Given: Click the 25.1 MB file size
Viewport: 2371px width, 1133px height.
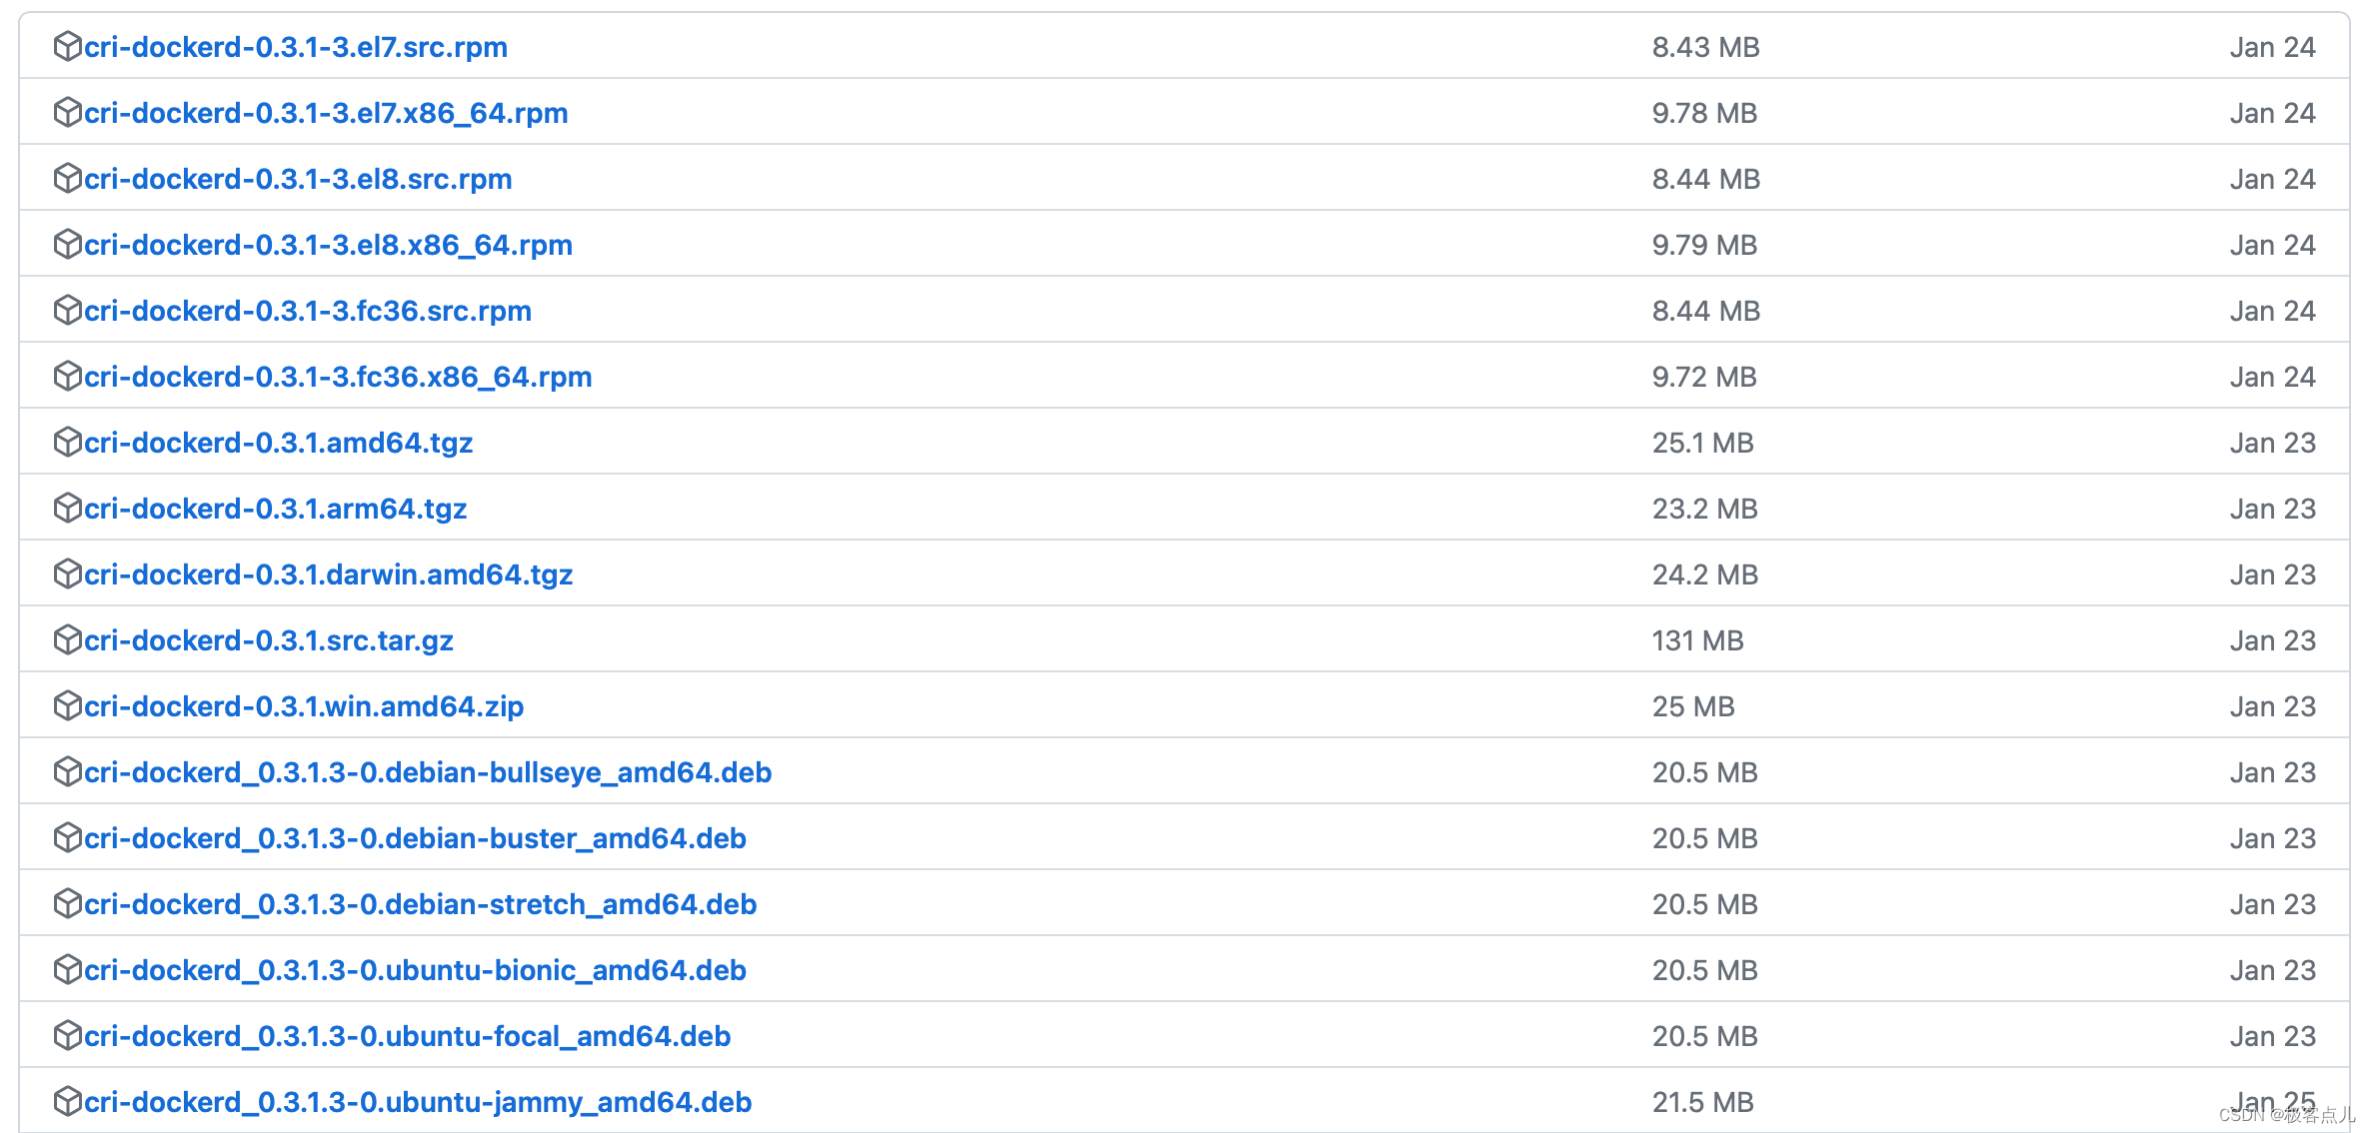Looking at the screenshot, I should click(x=1702, y=443).
